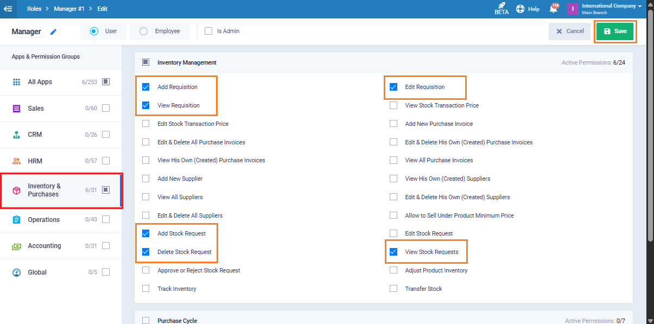Click the pencil icon beside Manager
The width and height of the screenshot is (654, 324).
(53, 32)
